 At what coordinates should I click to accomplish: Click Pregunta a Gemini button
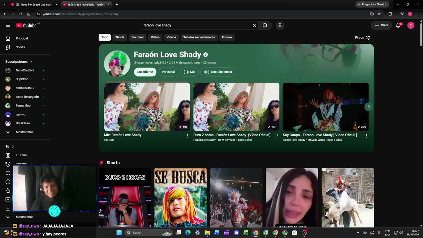(372, 5)
